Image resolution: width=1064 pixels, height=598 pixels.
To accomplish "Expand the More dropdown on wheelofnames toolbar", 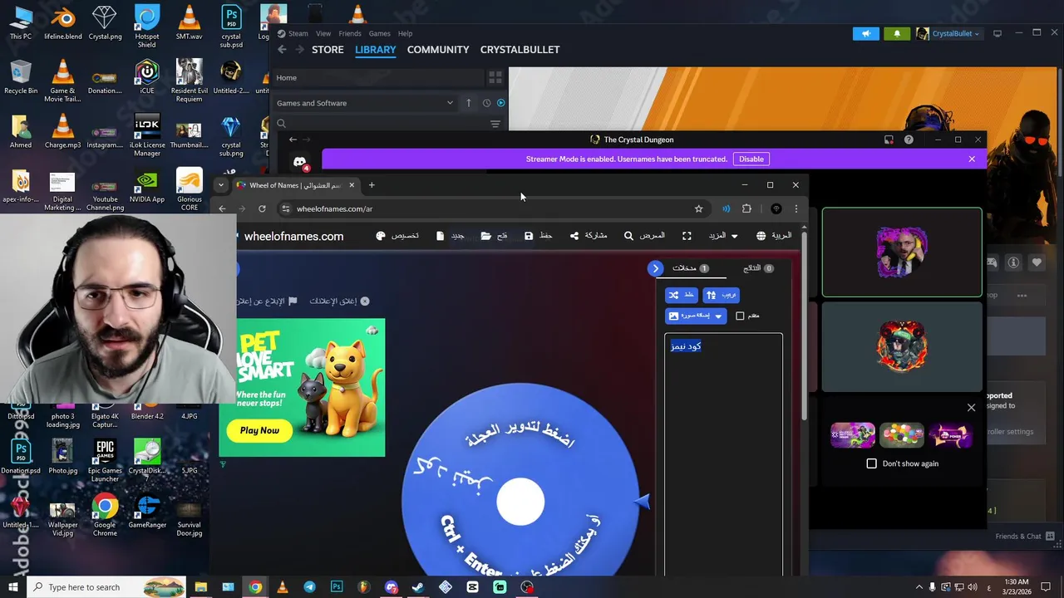I will 722,236.
